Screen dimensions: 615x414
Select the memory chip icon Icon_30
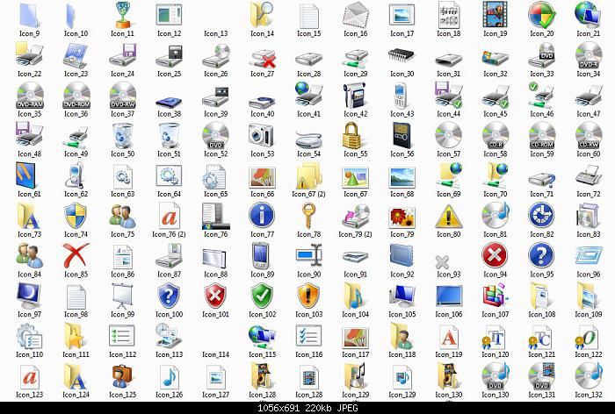402,55
